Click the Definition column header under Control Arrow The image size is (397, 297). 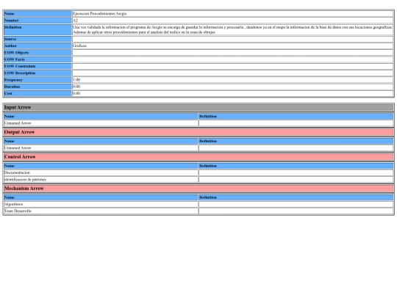tap(296, 166)
